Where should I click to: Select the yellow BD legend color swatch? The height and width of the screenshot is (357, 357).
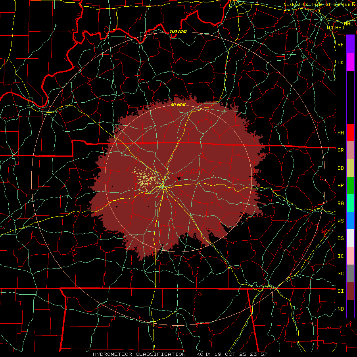[350, 168]
